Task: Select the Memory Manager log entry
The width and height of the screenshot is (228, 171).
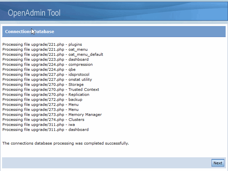Action: (x=52, y=115)
